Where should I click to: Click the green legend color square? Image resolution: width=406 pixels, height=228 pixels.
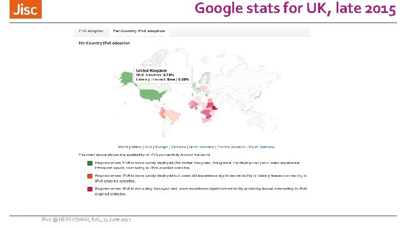point(90,163)
